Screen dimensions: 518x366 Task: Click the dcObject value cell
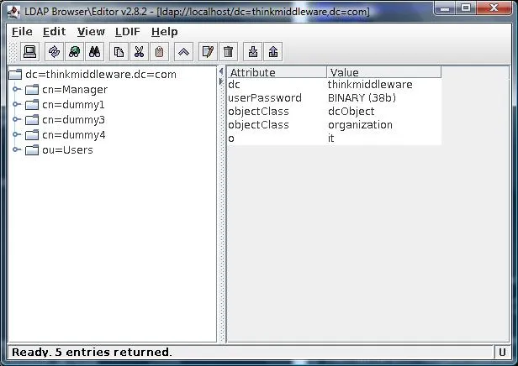pos(384,112)
